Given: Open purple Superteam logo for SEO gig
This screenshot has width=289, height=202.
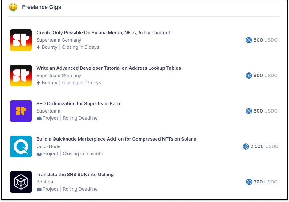Looking at the screenshot, I should [x=21, y=111].
